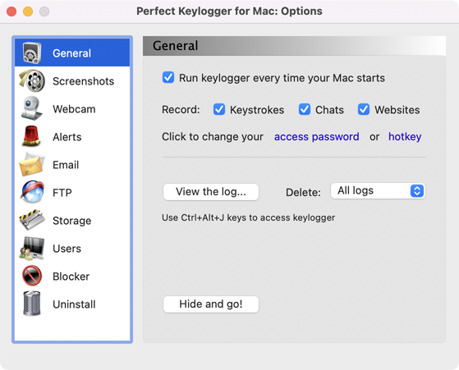
Task: Minimize the window using the yellow button
Action: [28, 11]
